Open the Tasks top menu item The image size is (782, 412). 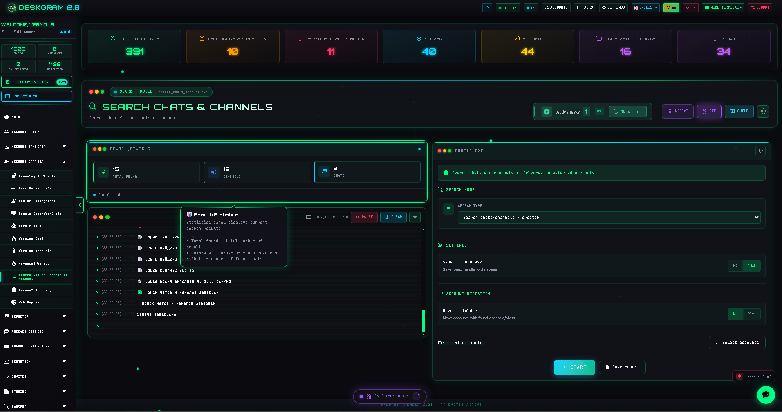[585, 7]
